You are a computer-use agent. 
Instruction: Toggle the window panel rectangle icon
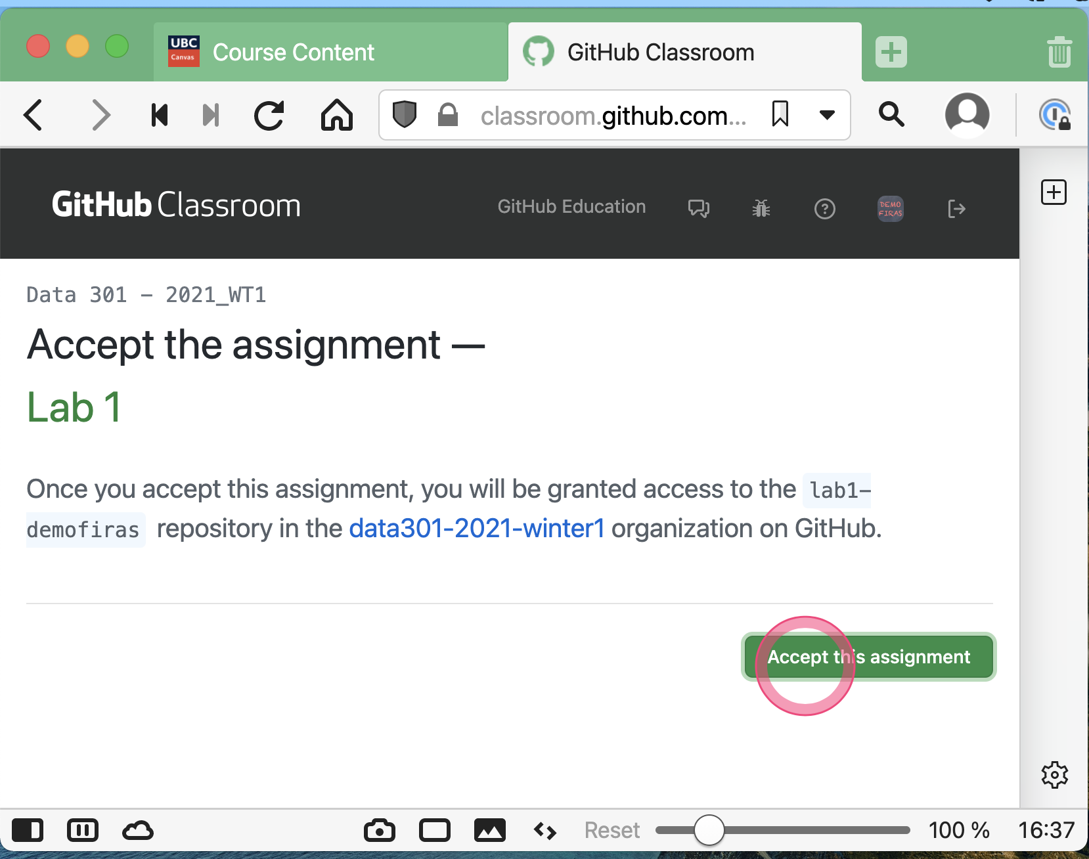[435, 830]
